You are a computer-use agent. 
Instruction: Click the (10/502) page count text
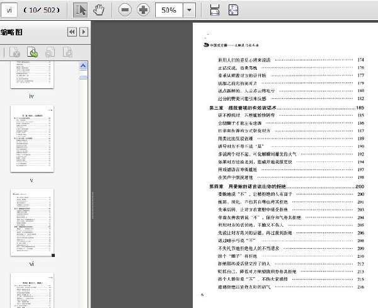tap(42, 10)
